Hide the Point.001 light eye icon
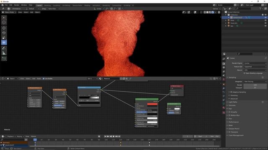 click(265, 23)
